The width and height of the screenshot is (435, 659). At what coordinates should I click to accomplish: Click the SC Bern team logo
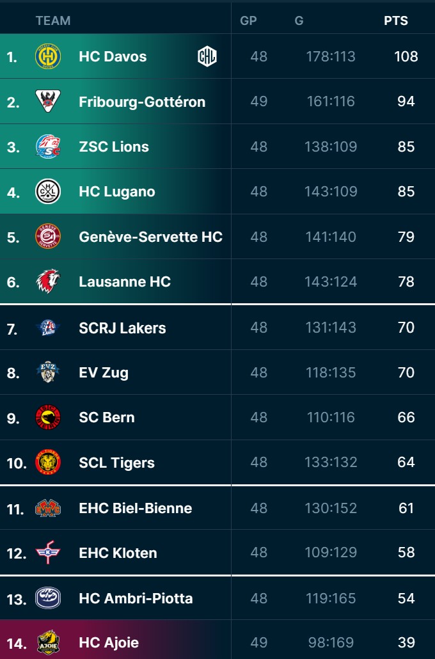click(x=48, y=417)
